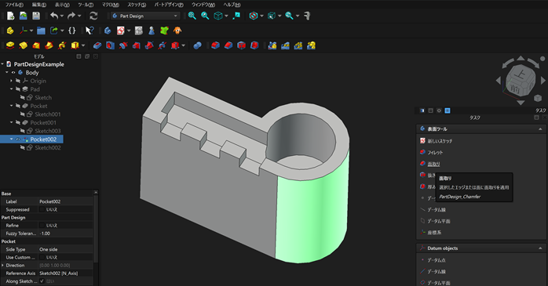This screenshot has width=548, height=286.
Task: Select the MultiTransform tool
Action: 311,45
